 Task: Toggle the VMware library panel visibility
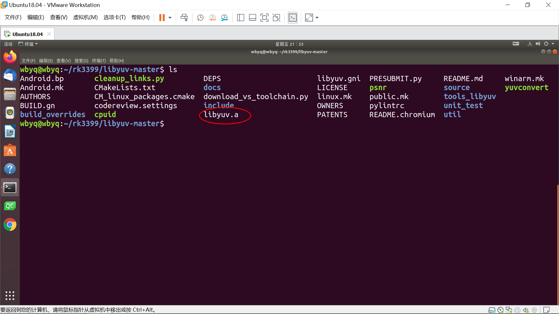point(240,17)
